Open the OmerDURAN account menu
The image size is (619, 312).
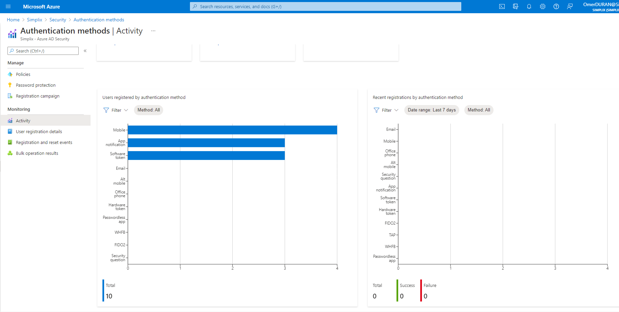click(x=601, y=6)
